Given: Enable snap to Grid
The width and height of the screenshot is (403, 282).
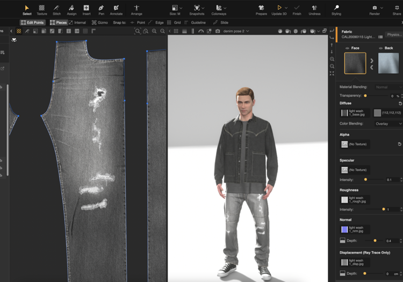Looking at the screenshot, I should 174,23.
